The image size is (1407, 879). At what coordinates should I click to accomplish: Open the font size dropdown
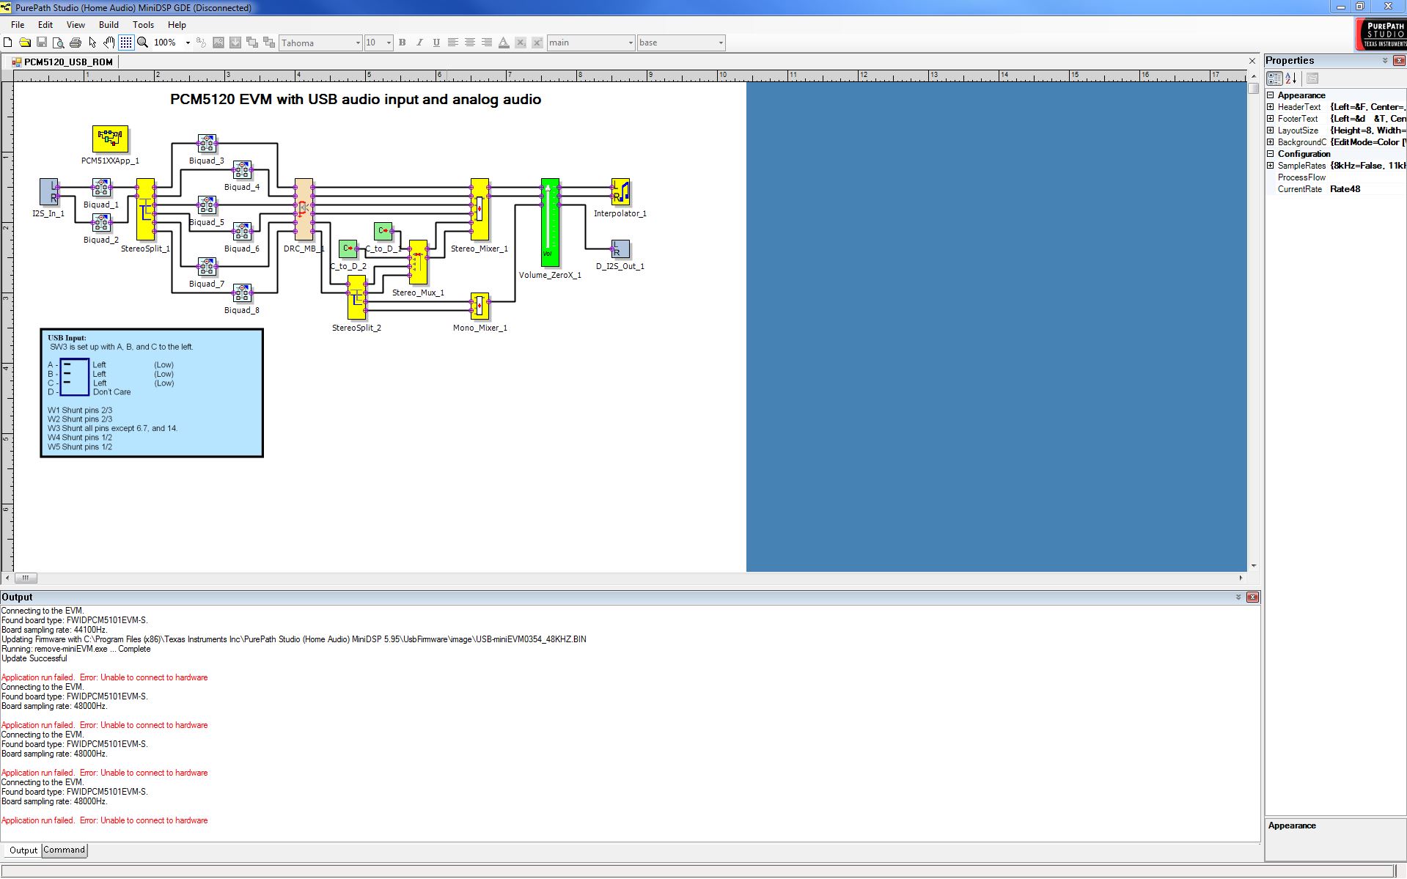[x=389, y=43]
